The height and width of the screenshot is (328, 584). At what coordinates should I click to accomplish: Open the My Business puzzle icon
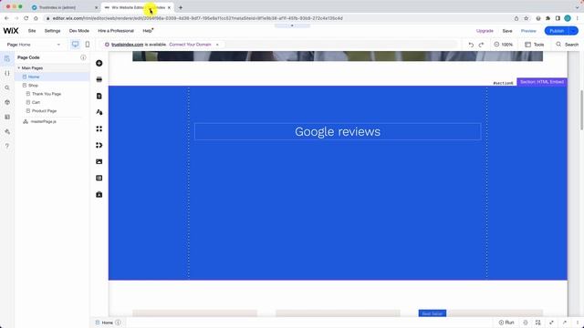click(99, 145)
